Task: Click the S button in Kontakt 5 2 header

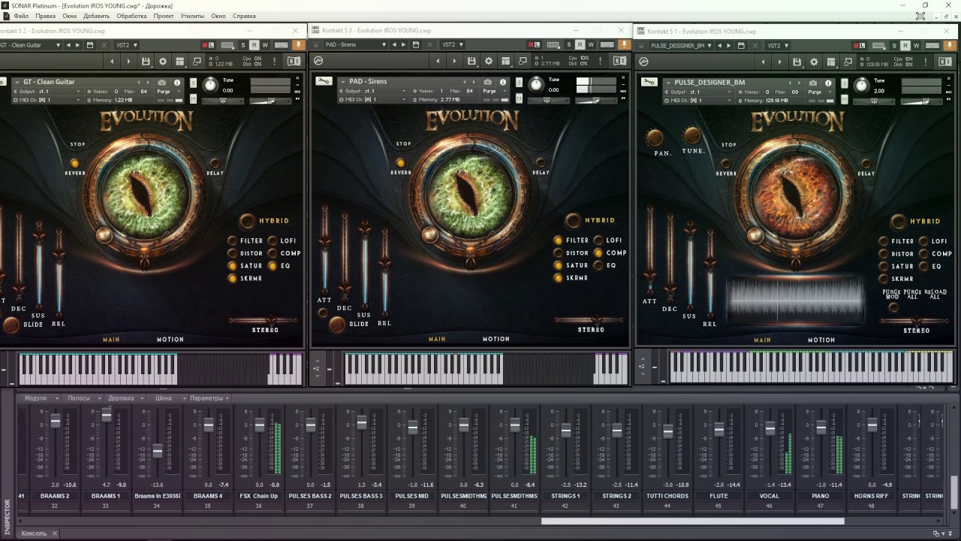Action: tap(243, 45)
